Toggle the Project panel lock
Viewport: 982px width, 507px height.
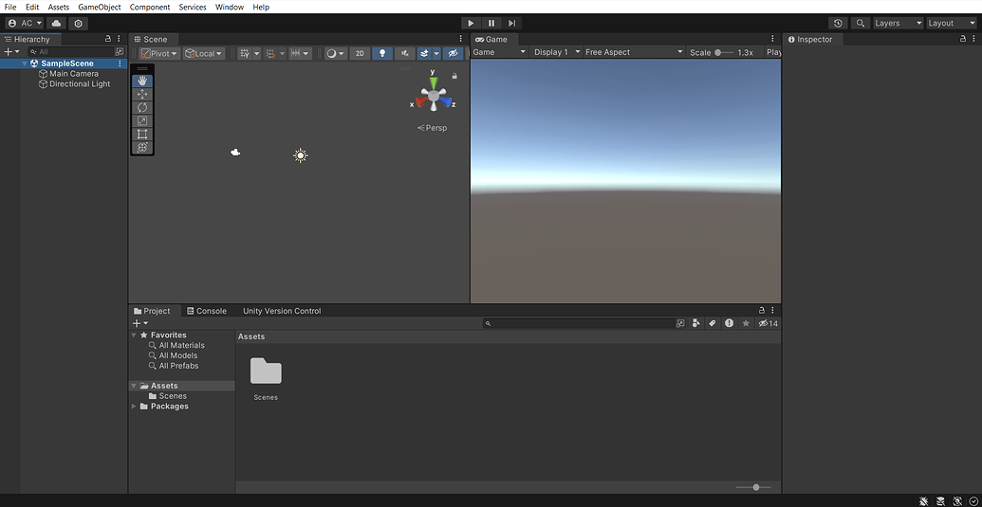point(762,310)
